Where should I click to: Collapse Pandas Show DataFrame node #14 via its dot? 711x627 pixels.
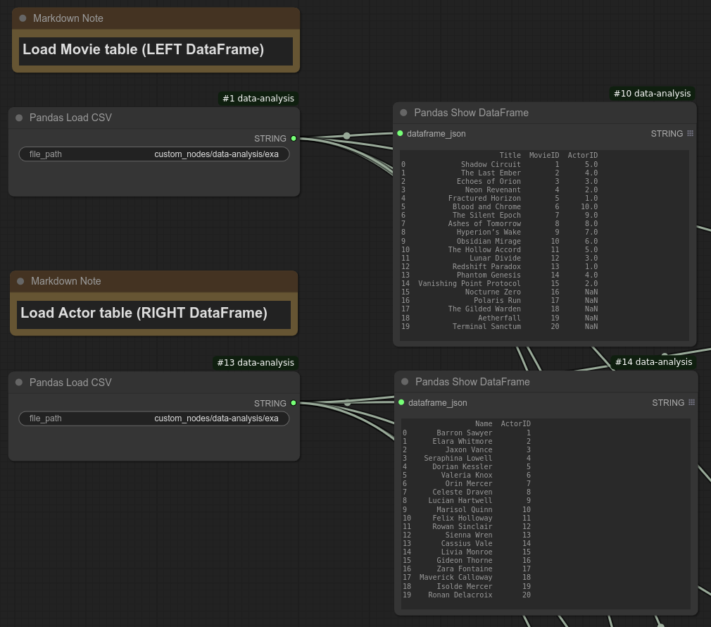(405, 382)
